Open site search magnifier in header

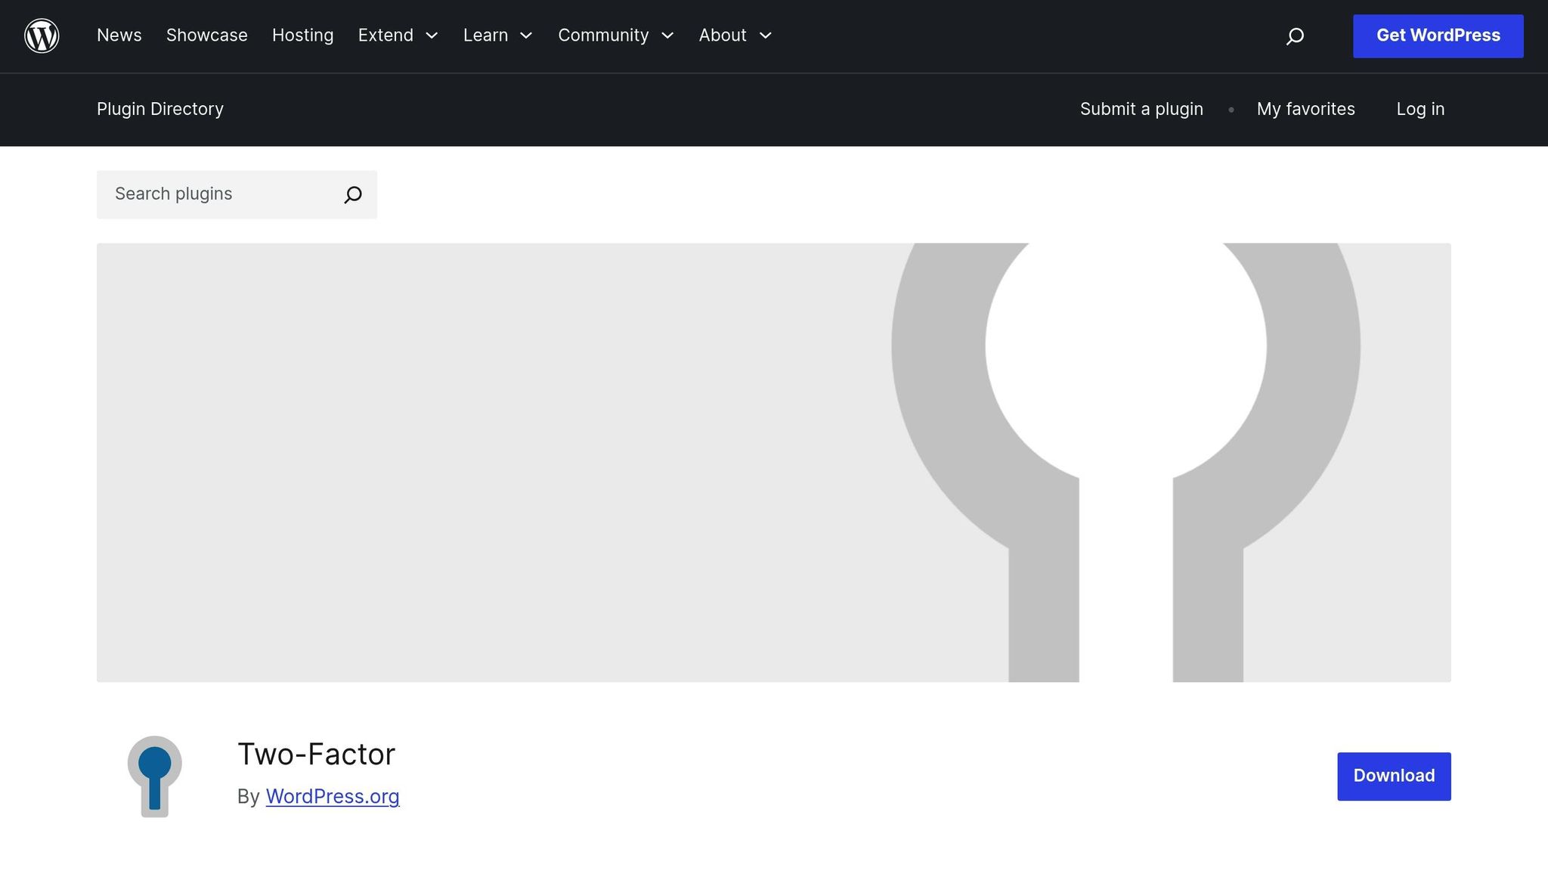(x=1295, y=36)
